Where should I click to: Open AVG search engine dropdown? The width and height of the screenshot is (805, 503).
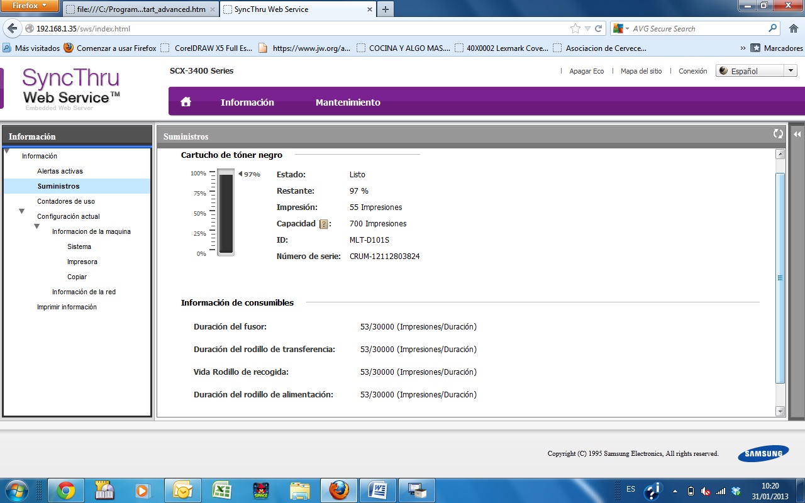click(621, 28)
